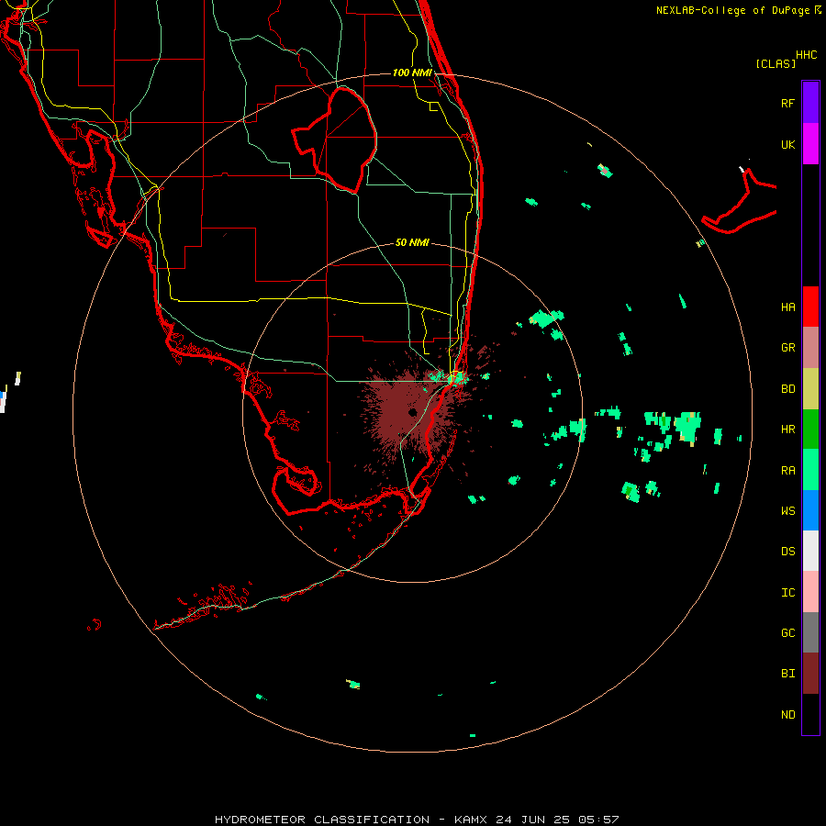Click the RF purple legend swatch
This screenshot has width=826, height=826.
click(810, 102)
